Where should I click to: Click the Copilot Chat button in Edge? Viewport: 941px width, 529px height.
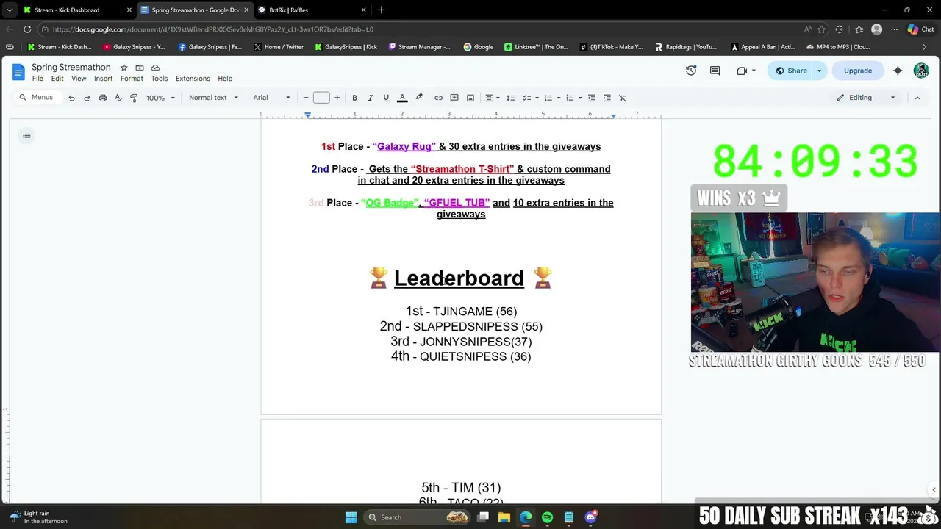920,29
